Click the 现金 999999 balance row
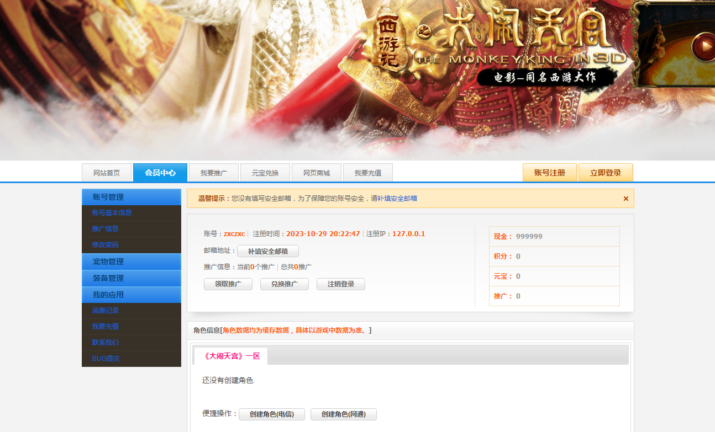Viewport: 715px width, 432px height. 554,236
